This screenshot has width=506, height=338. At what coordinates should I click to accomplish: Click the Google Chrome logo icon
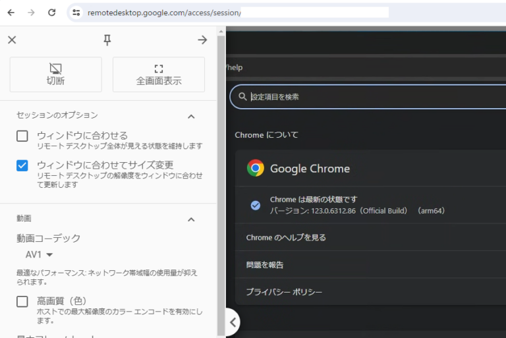pyautogui.click(x=255, y=168)
